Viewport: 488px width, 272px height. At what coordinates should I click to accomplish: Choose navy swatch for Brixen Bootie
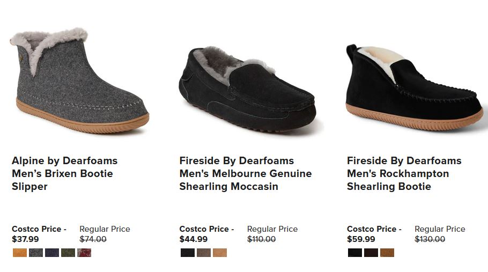click(52, 253)
